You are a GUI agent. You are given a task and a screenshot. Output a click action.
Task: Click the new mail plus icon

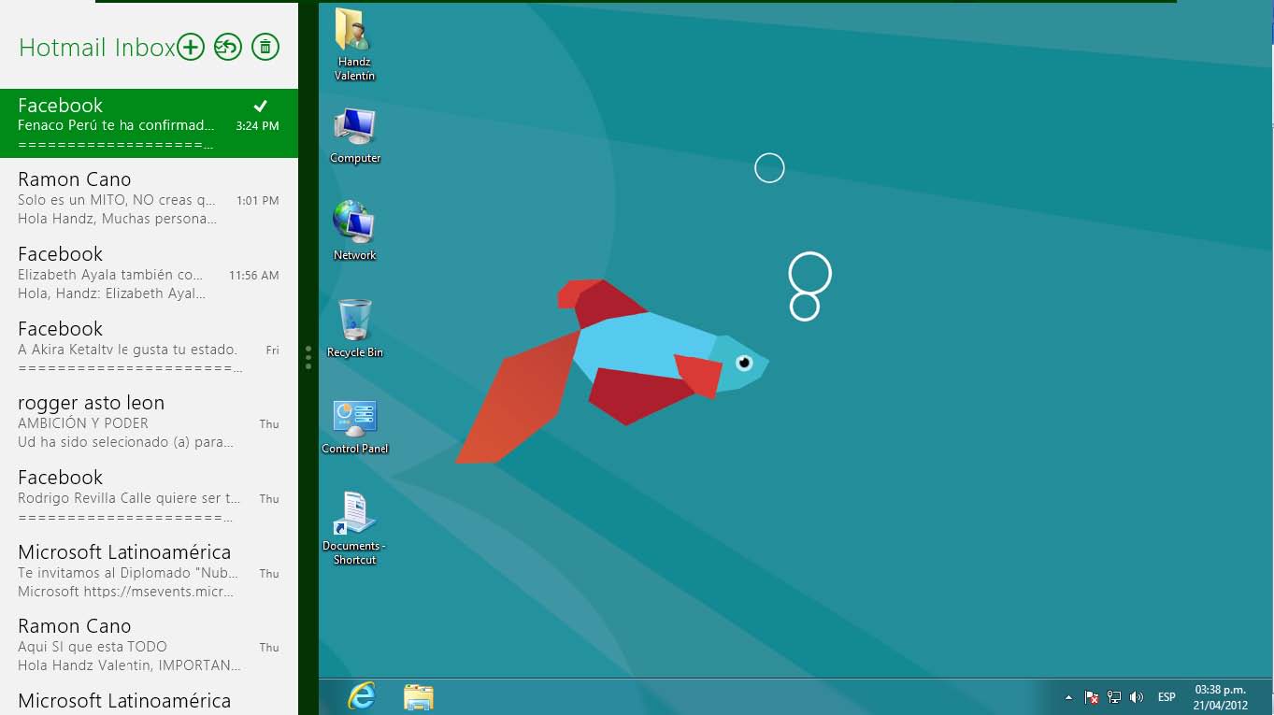(x=191, y=47)
